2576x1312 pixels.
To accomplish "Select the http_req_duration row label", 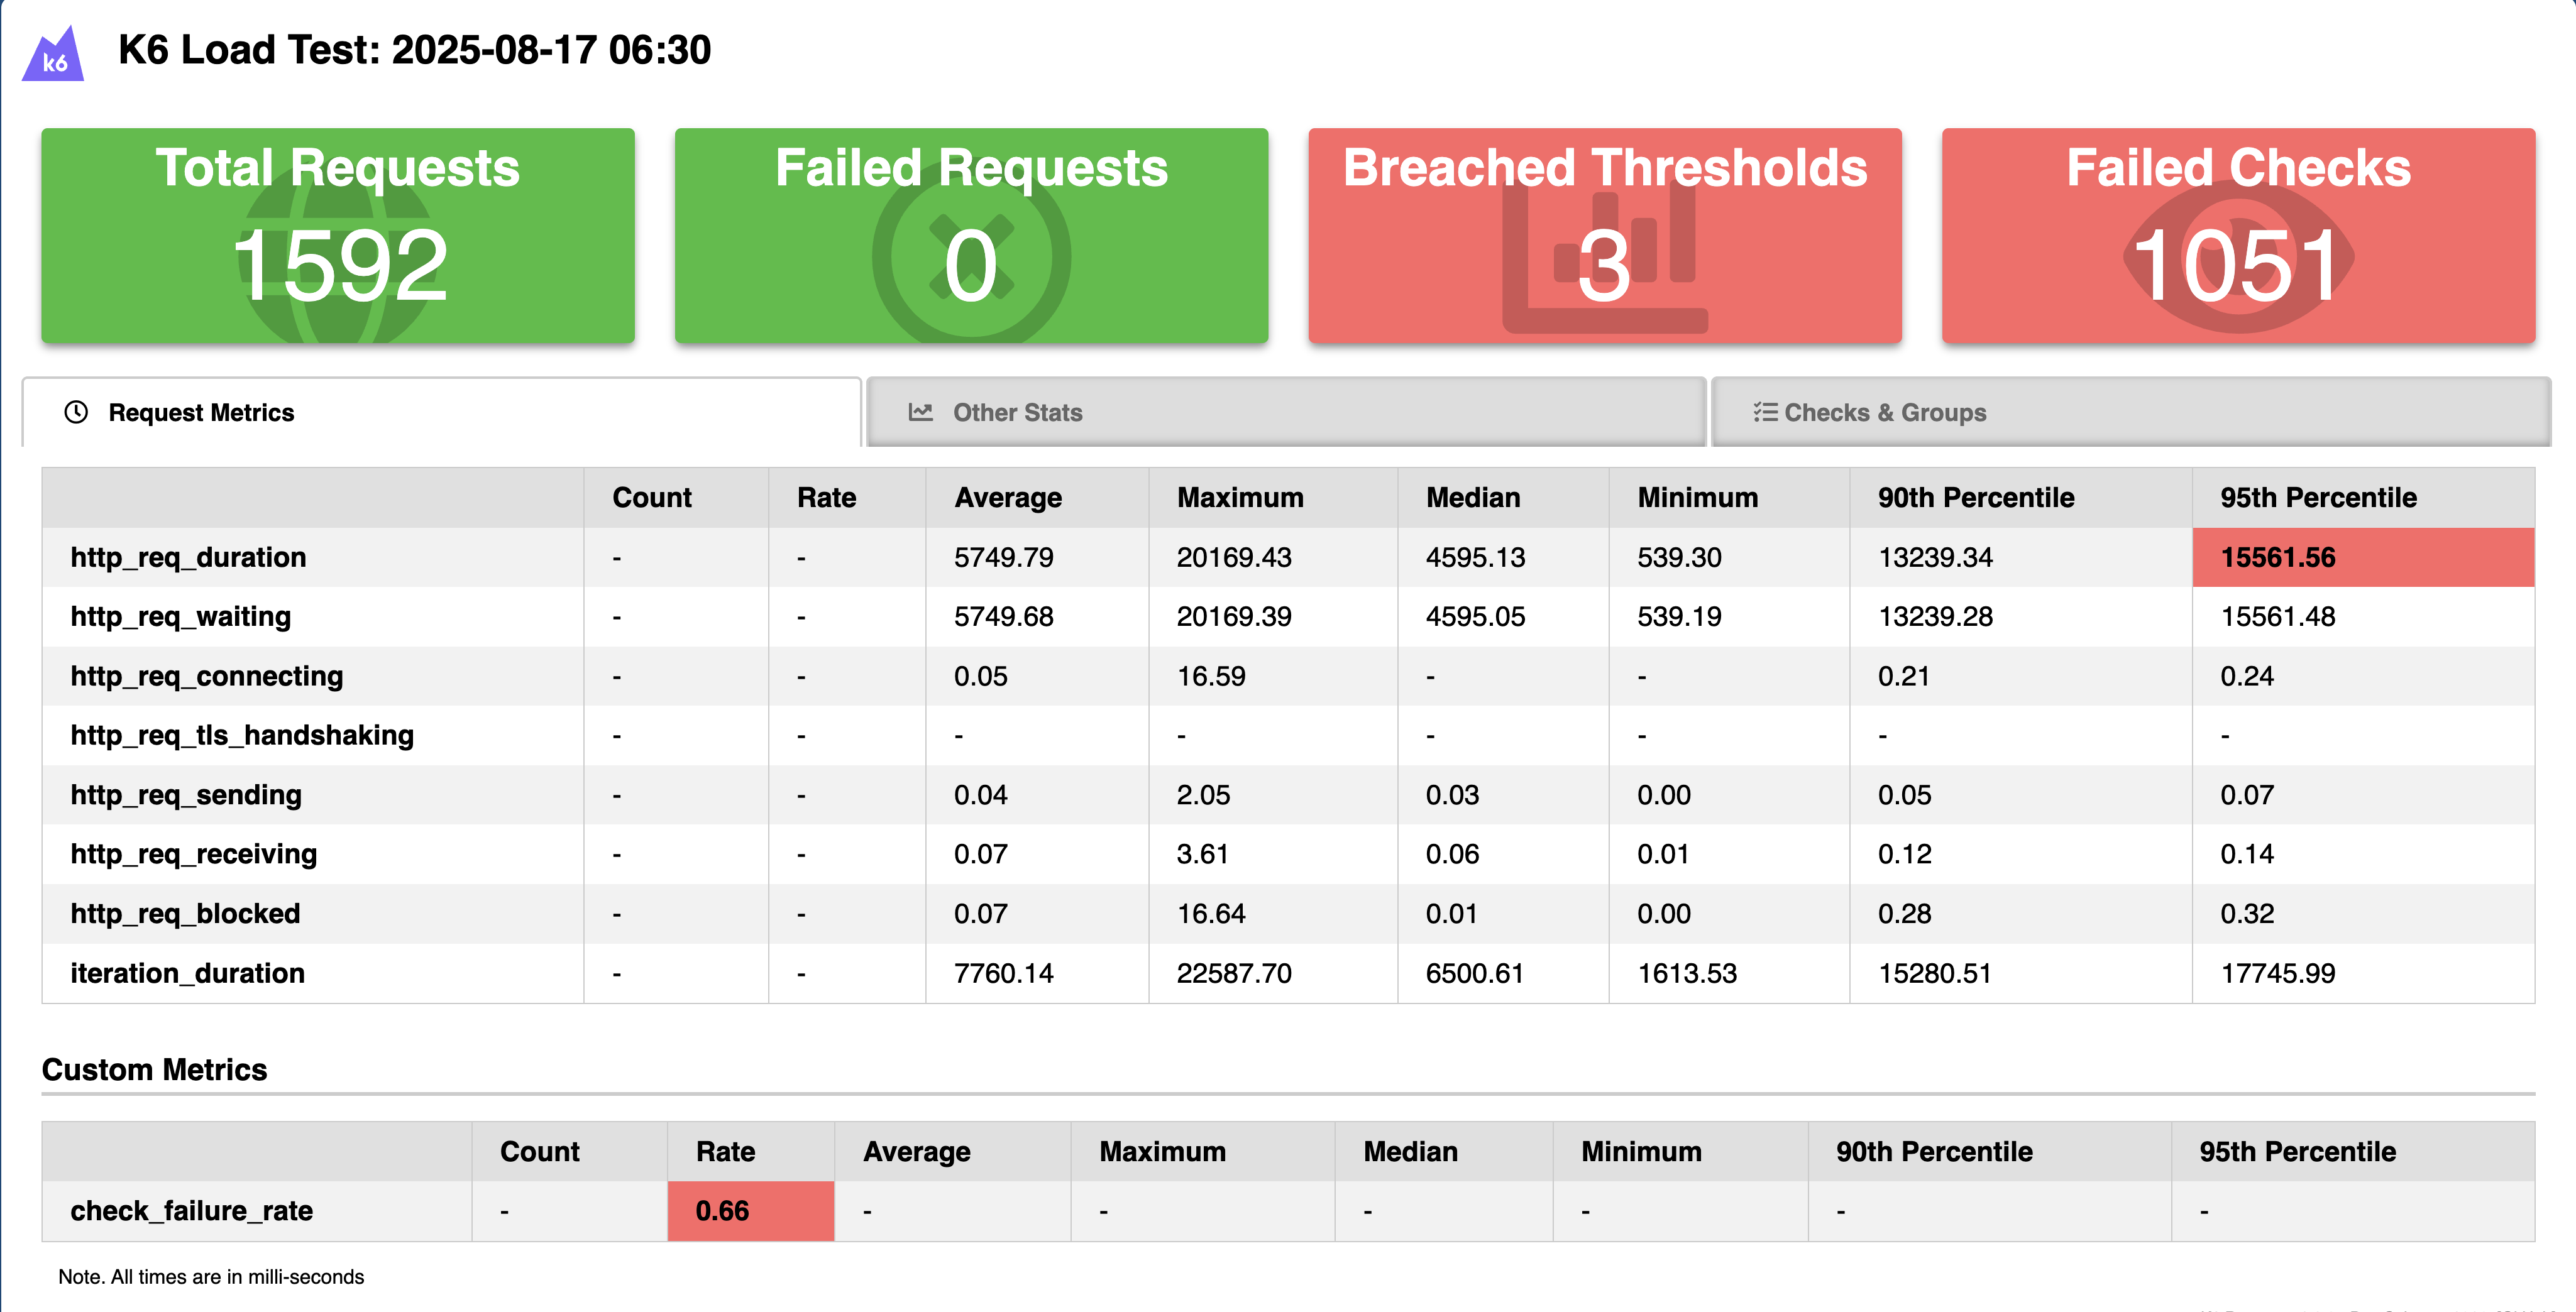I will 188,557.
